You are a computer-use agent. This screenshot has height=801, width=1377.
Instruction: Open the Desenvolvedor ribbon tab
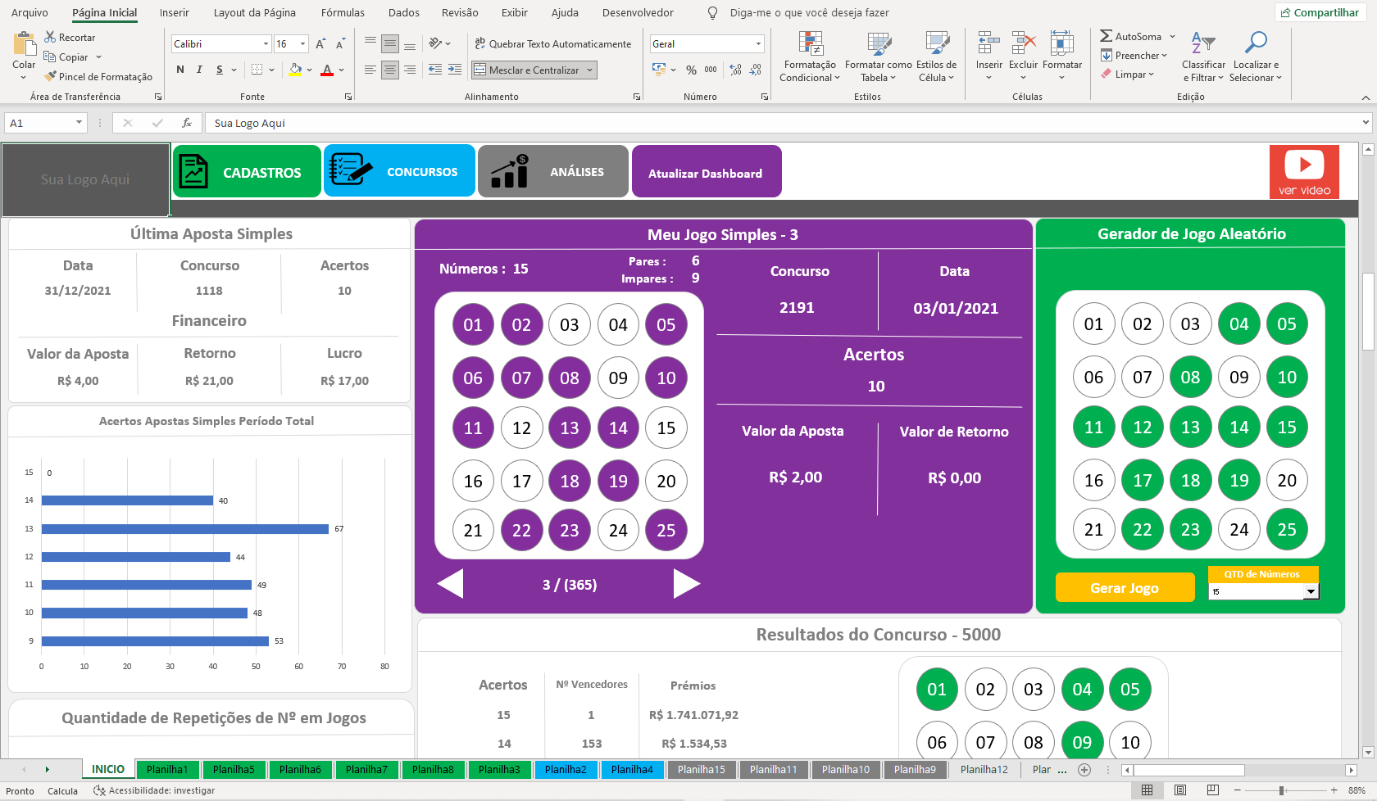pyautogui.click(x=638, y=12)
